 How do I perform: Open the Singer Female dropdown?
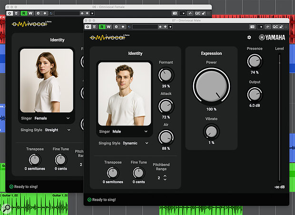47,118
